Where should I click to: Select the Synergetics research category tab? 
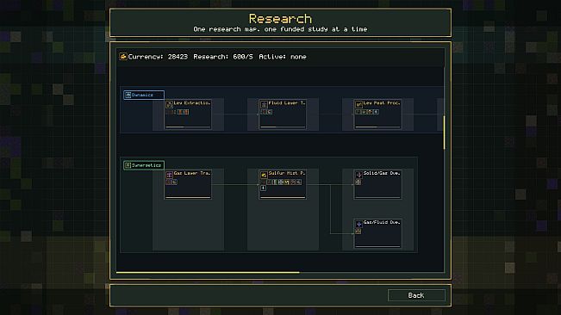(x=144, y=165)
